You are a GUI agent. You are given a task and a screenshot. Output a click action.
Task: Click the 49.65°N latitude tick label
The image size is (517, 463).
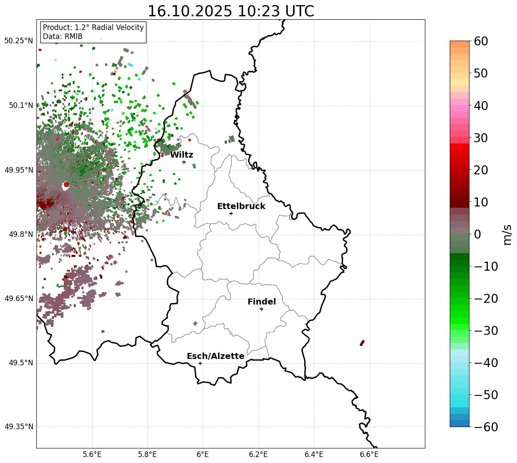(19, 299)
